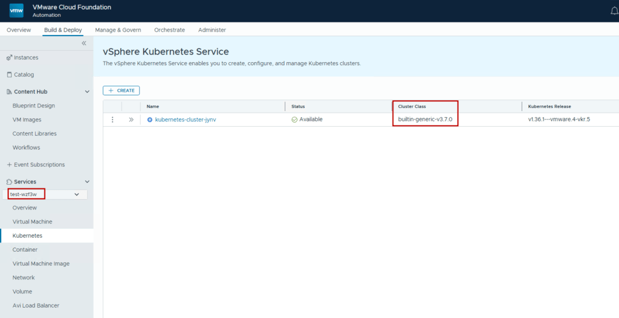The image size is (619, 318).
Task: Click the Instances icon in sidebar
Action: (x=10, y=57)
